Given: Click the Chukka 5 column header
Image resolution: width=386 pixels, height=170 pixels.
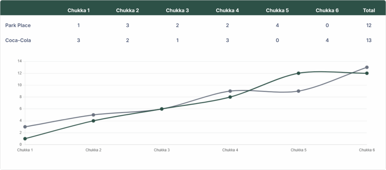Looking at the screenshot, I should (277, 10).
